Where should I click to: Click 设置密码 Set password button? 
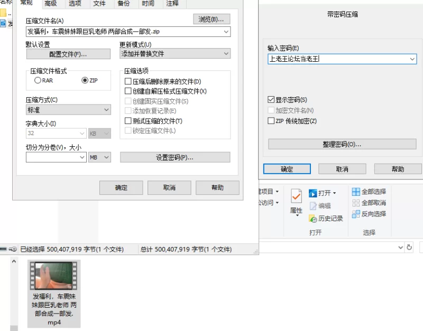175,157
